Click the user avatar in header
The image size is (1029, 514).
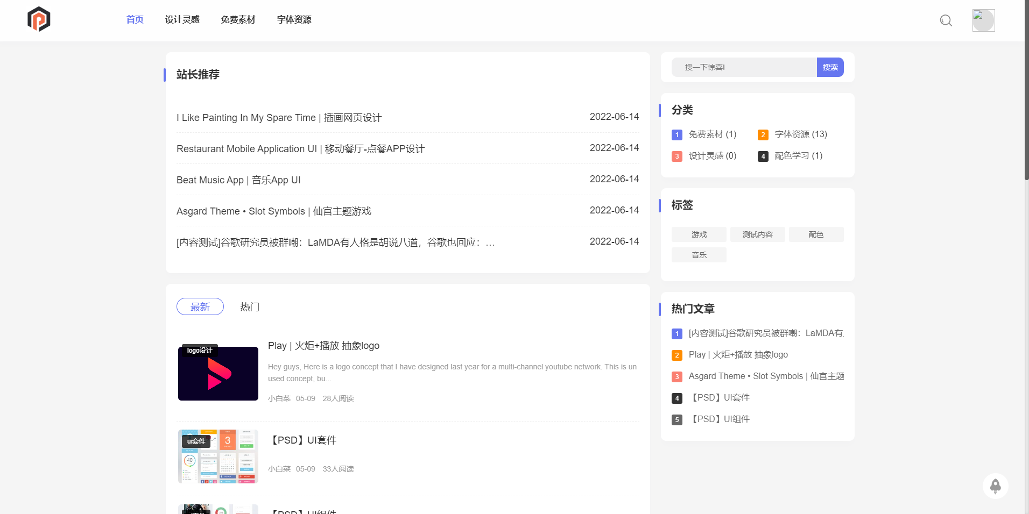click(983, 20)
